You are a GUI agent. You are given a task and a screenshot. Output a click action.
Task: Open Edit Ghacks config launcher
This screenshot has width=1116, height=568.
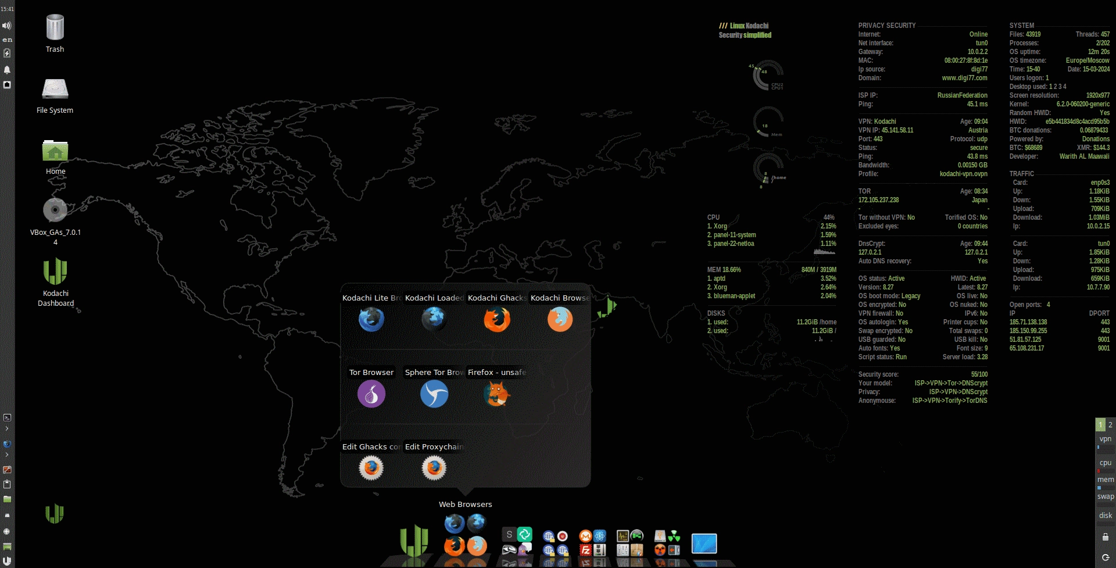click(371, 468)
